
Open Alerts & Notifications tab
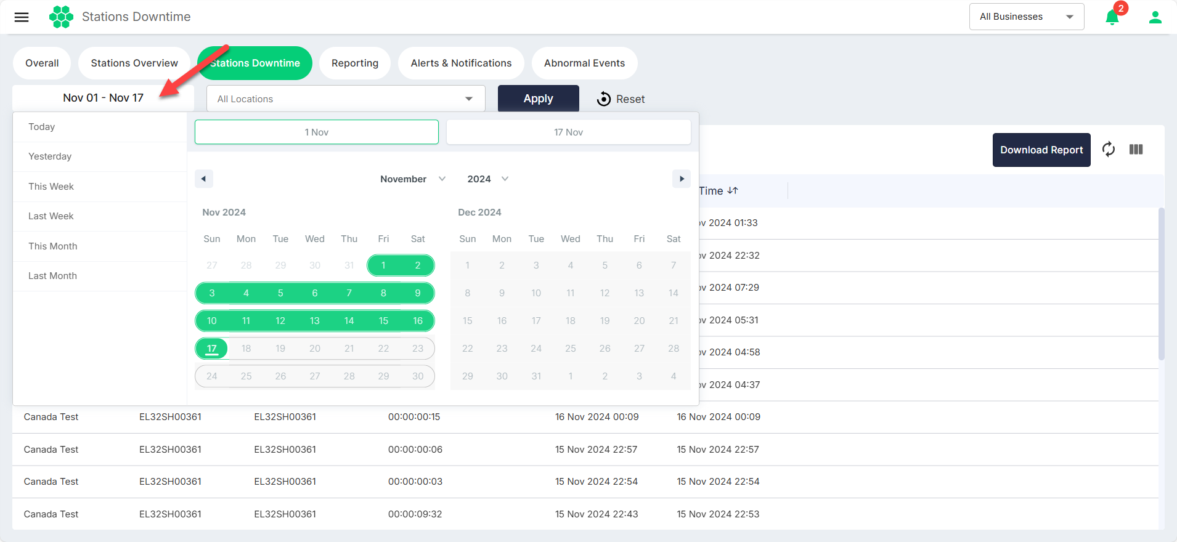pos(461,63)
